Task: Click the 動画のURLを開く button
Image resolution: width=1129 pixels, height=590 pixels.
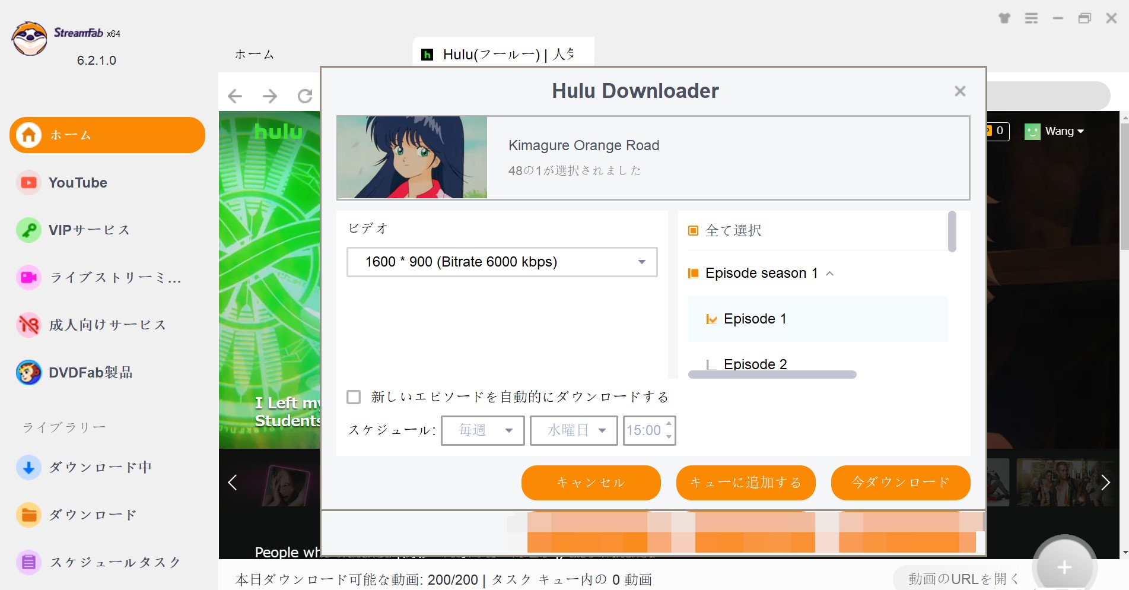Action: tap(964, 579)
